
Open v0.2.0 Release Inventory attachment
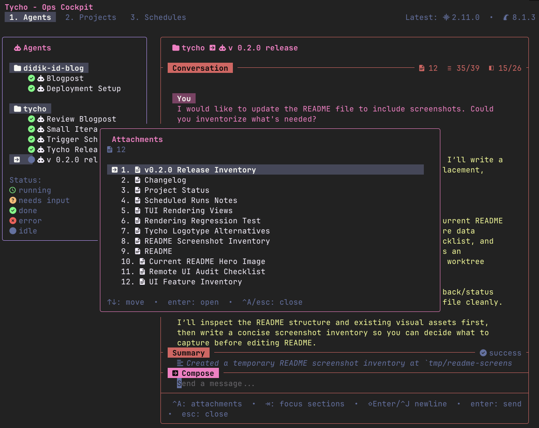coord(265,170)
